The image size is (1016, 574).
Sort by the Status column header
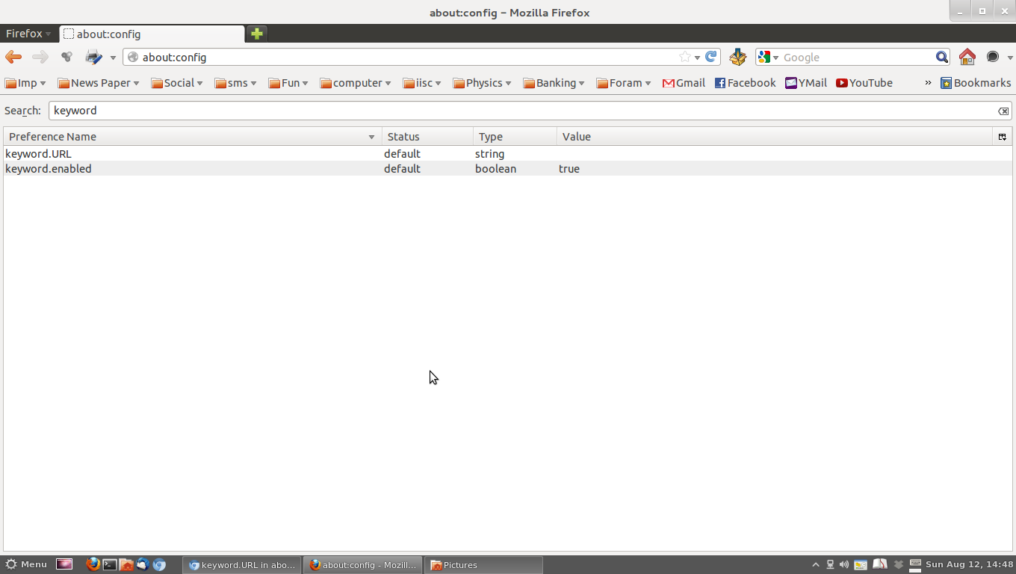click(427, 137)
